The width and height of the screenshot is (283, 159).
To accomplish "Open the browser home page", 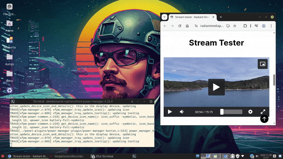I will click(187, 26).
